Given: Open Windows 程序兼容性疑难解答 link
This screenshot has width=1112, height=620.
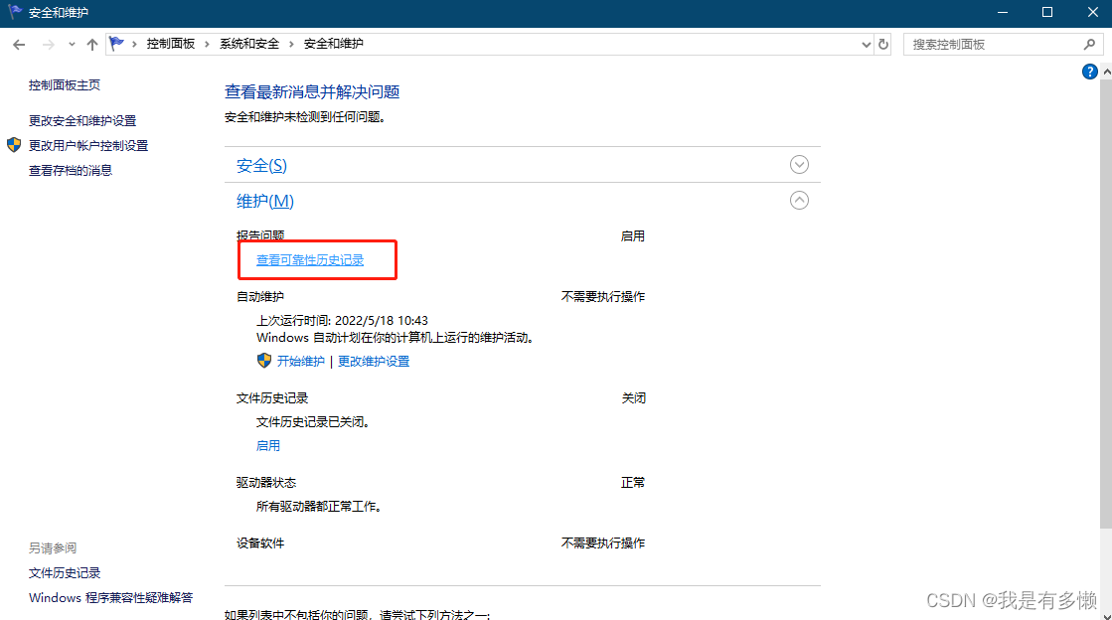Looking at the screenshot, I should 110,598.
